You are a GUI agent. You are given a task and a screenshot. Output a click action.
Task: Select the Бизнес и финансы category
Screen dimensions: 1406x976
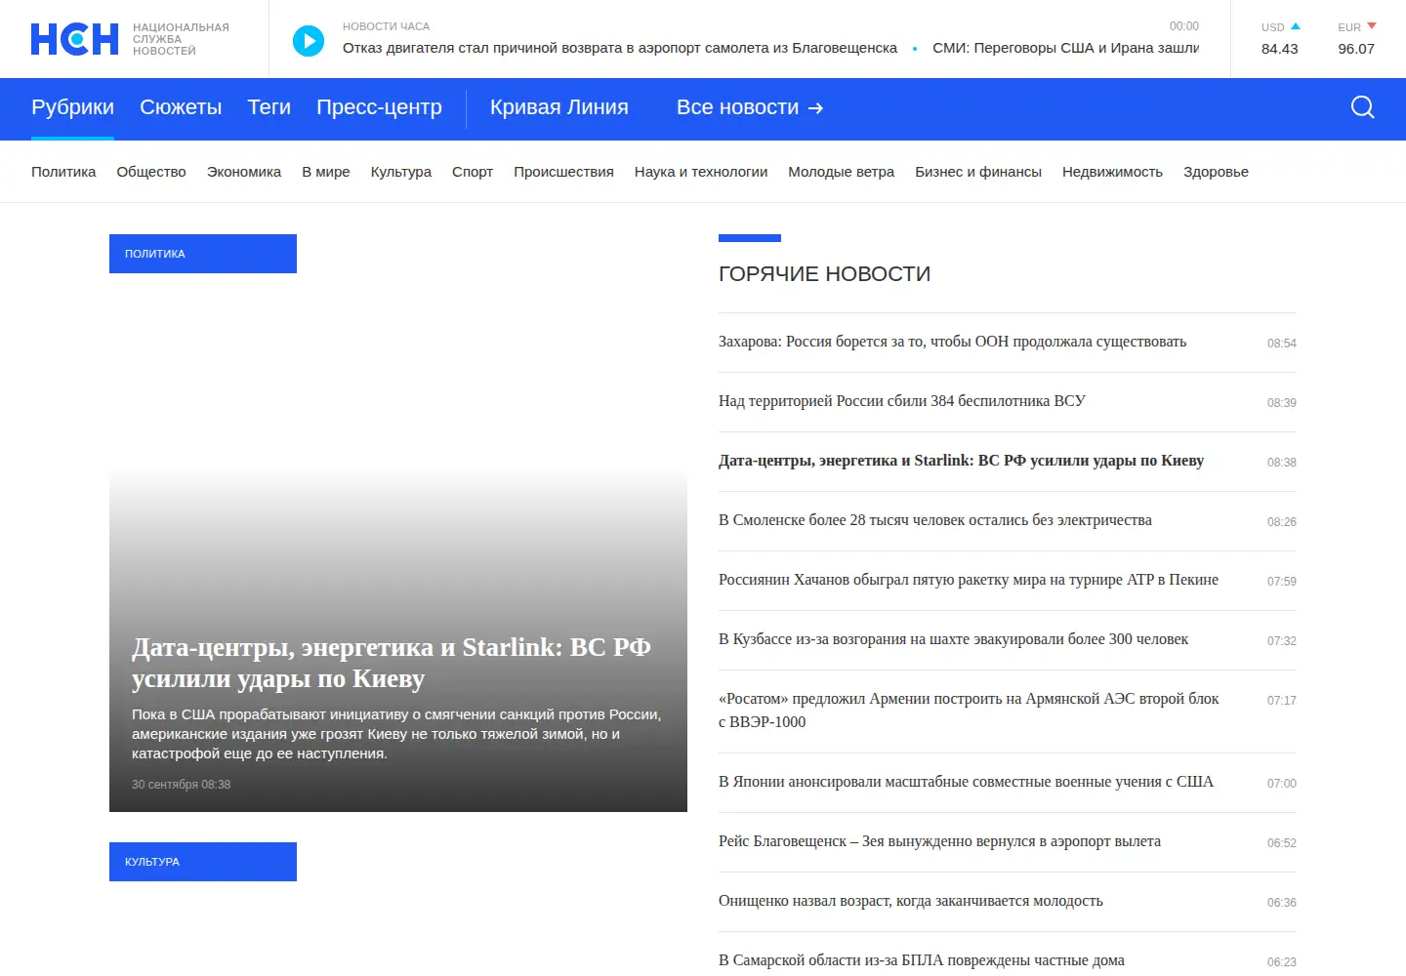[x=978, y=172]
